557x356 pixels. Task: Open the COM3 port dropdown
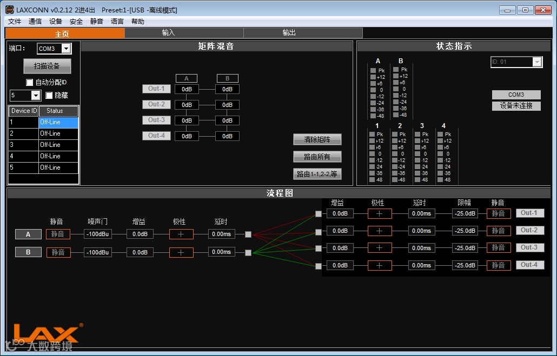(66, 48)
